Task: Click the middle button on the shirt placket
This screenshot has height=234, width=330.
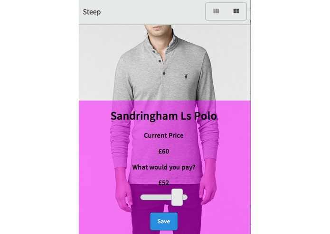Action: click(x=160, y=61)
